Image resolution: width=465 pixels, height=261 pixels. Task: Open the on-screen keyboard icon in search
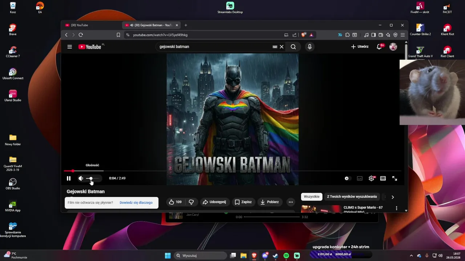[x=275, y=47]
